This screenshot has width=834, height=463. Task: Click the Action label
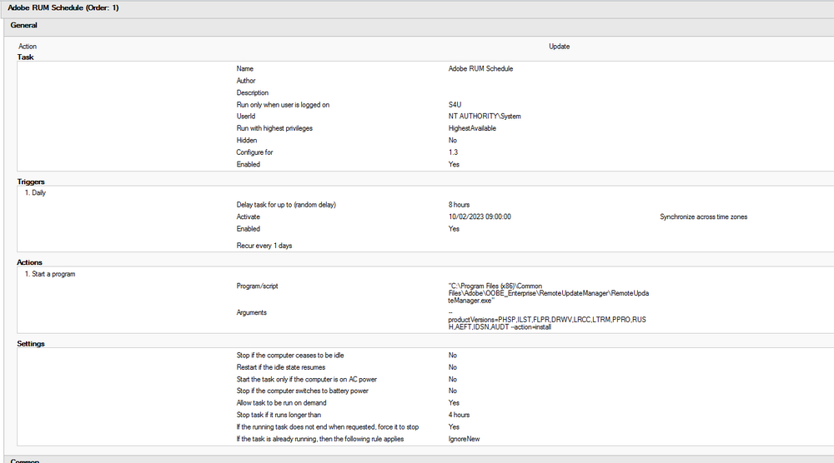point(28,46)
